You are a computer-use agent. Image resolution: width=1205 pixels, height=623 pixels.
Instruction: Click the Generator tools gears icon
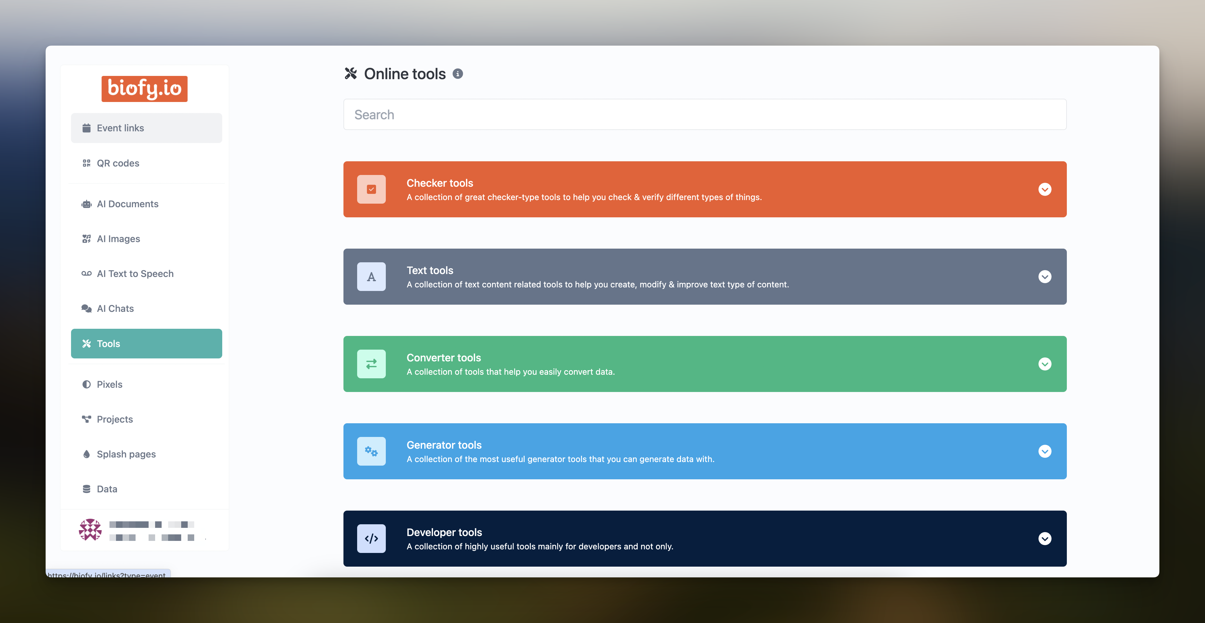(371, 451)
